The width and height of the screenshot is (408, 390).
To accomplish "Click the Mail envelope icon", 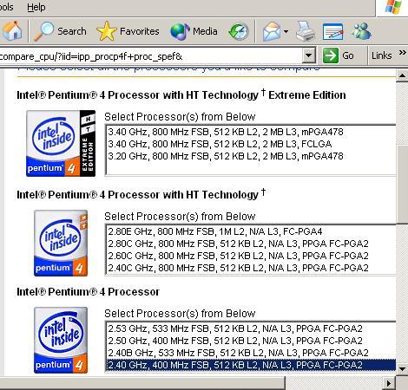I will coord(272,31).
